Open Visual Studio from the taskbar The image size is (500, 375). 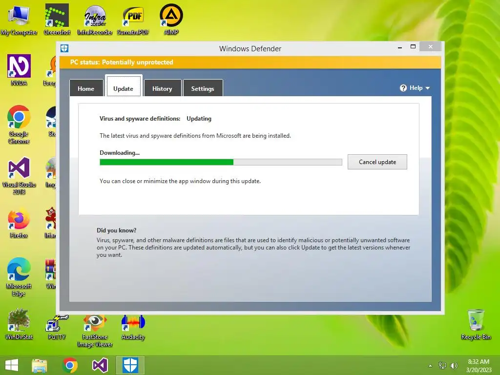[100, 365]
